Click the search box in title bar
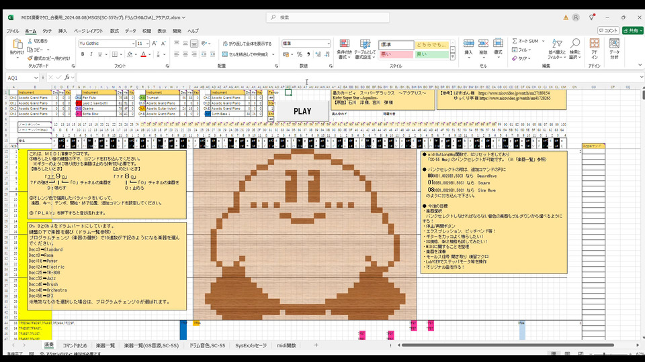Image resolution: width=645 pixels, height=362 pixels. click(322, 17)
